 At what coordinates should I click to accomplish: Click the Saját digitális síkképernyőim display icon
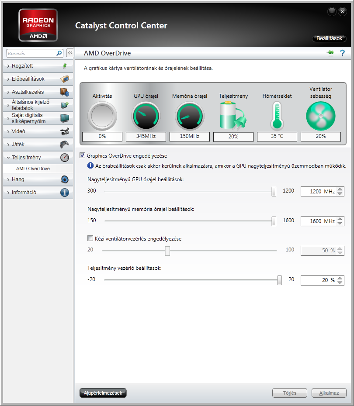[65, 118]
